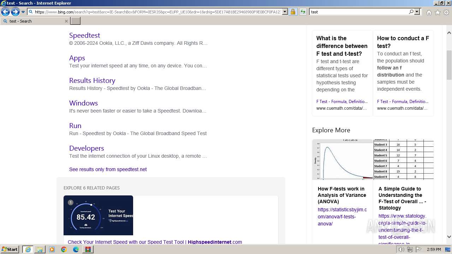Click the security lock icon

[293, 12]
